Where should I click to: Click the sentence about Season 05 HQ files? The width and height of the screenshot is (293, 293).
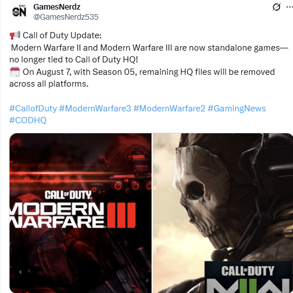coord(142,78)
